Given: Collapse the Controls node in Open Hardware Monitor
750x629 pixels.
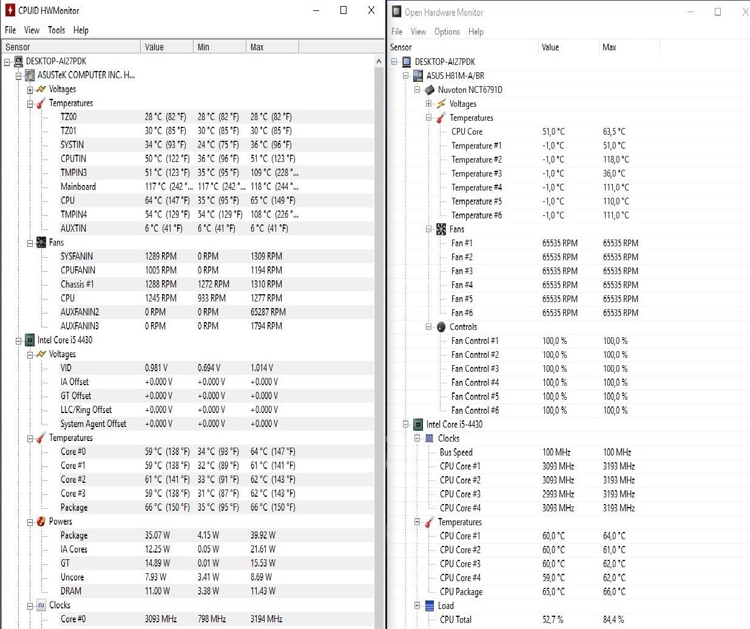Looking at the screenshot, I should click(x=429, y=327).
